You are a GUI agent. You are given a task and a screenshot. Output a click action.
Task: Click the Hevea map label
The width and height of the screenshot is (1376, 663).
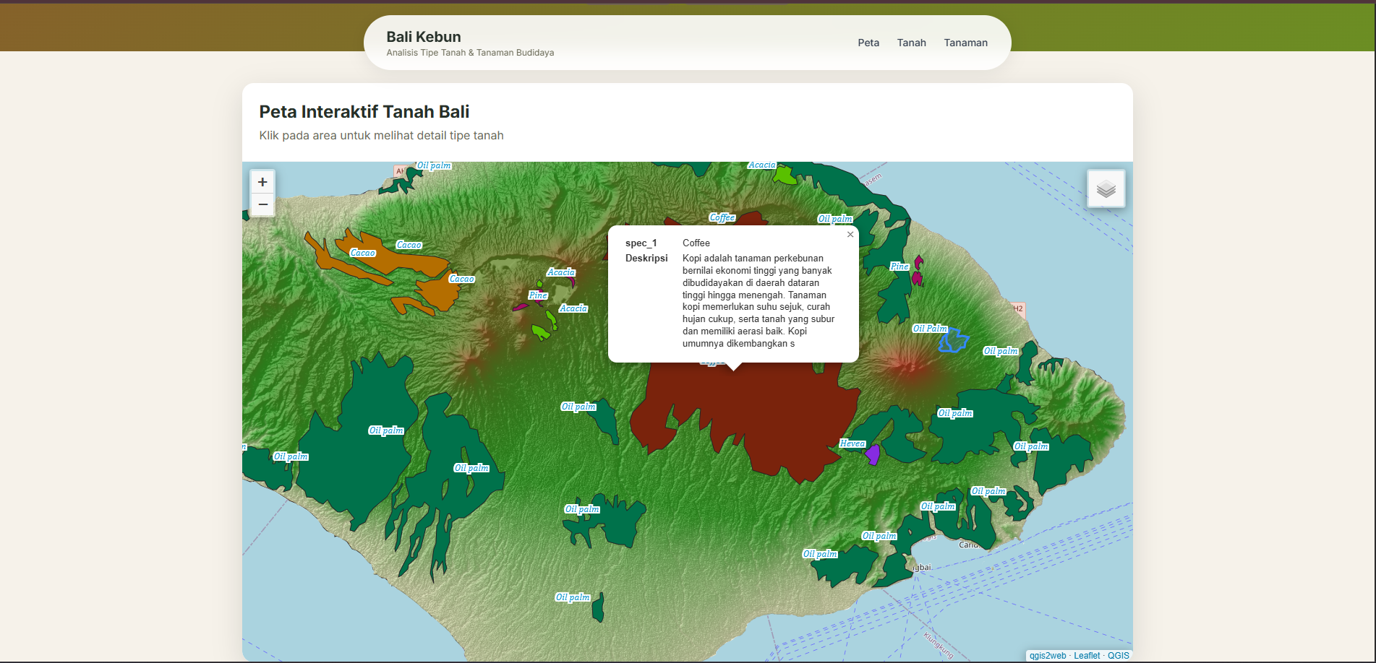tap(852, 443)
